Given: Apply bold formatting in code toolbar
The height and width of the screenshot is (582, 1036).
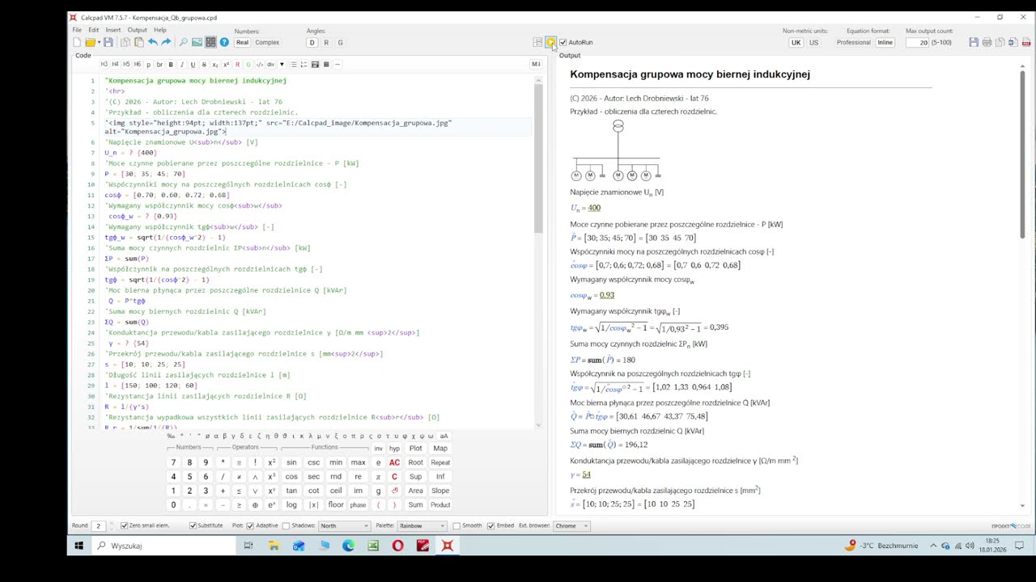Looking at the screenshot, I should (x=171, y=65).
